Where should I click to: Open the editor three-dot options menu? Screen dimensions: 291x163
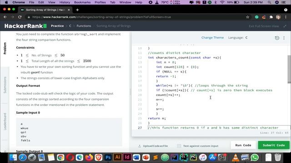pyautogui.click(x=284, y=38)
